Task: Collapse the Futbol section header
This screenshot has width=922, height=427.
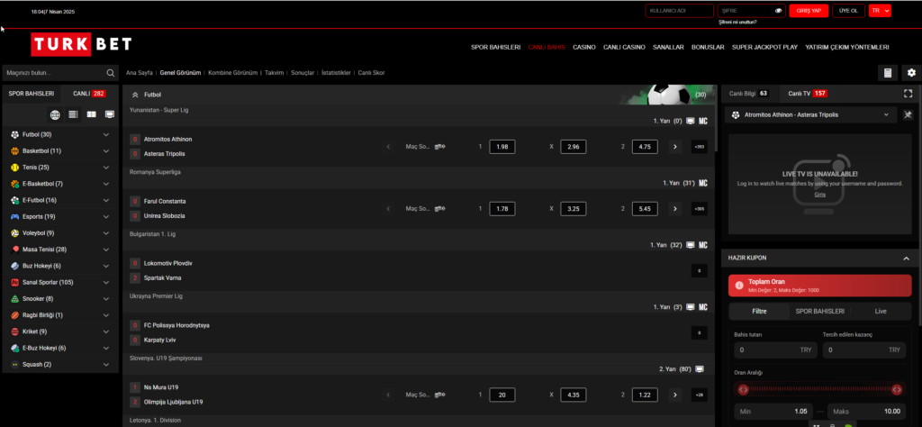Action: 135,95
